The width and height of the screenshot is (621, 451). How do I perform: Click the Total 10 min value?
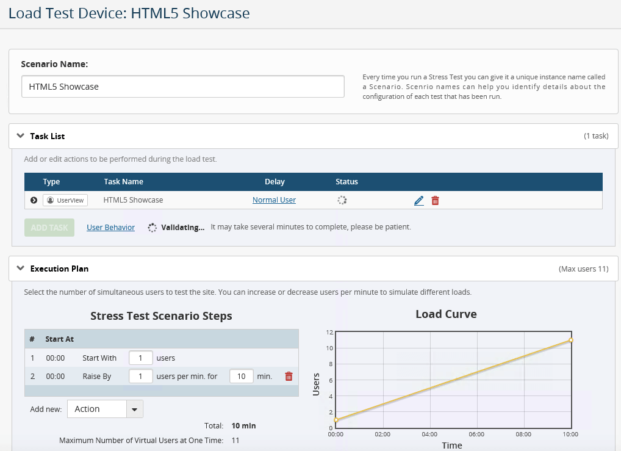click(x=243, y=425)
